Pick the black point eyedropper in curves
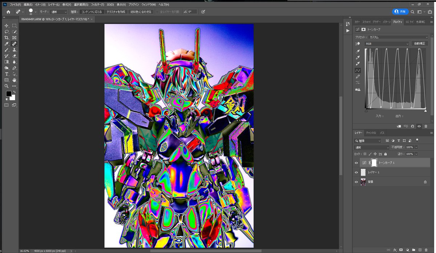Screen dimensions: 436x253 coord(358,52)
